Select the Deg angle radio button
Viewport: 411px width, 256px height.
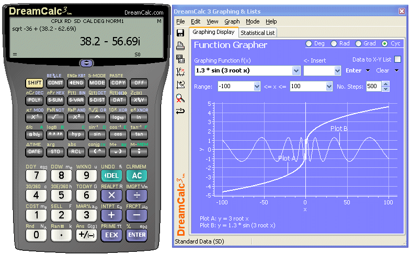pos(309,44)
